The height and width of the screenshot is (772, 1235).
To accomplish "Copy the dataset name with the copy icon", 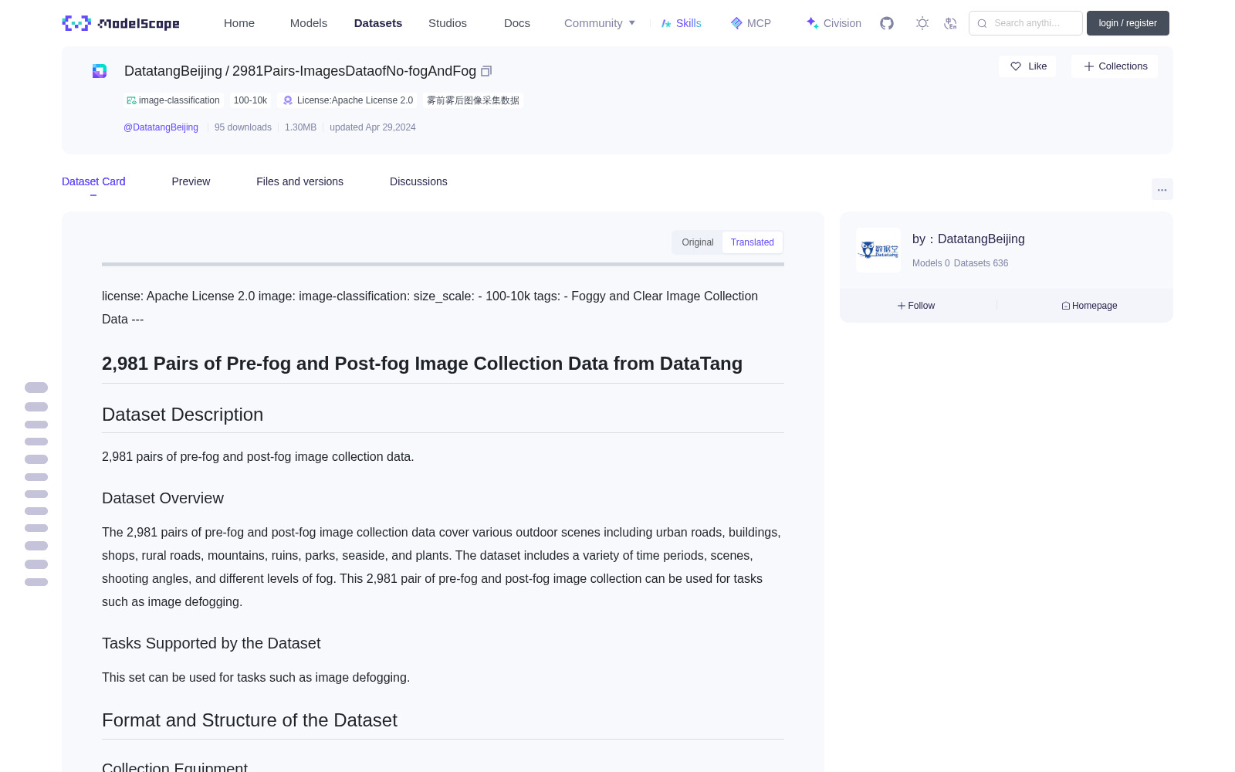I will coord(486,71).
